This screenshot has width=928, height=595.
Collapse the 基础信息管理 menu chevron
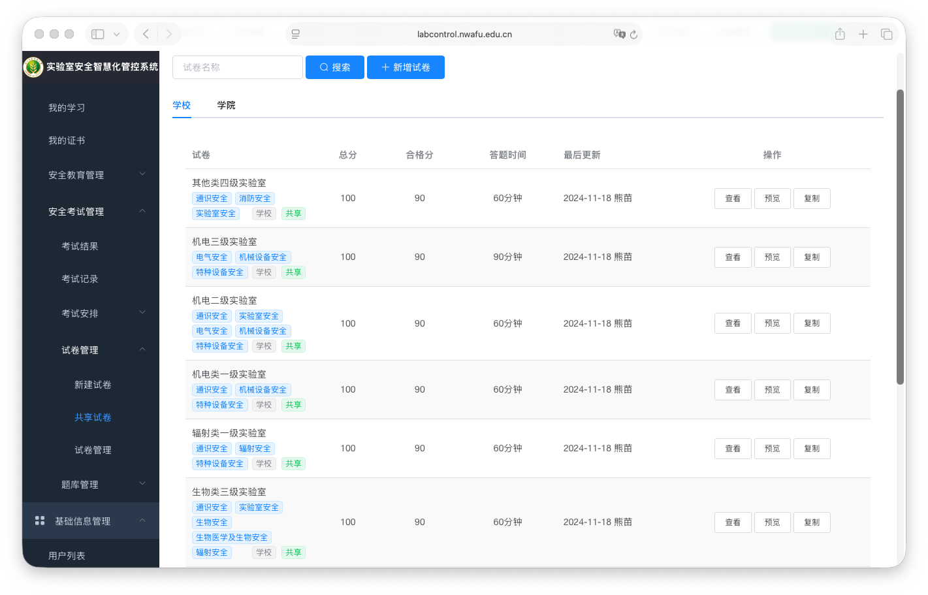pyautogui.click(x=142, y=520)
